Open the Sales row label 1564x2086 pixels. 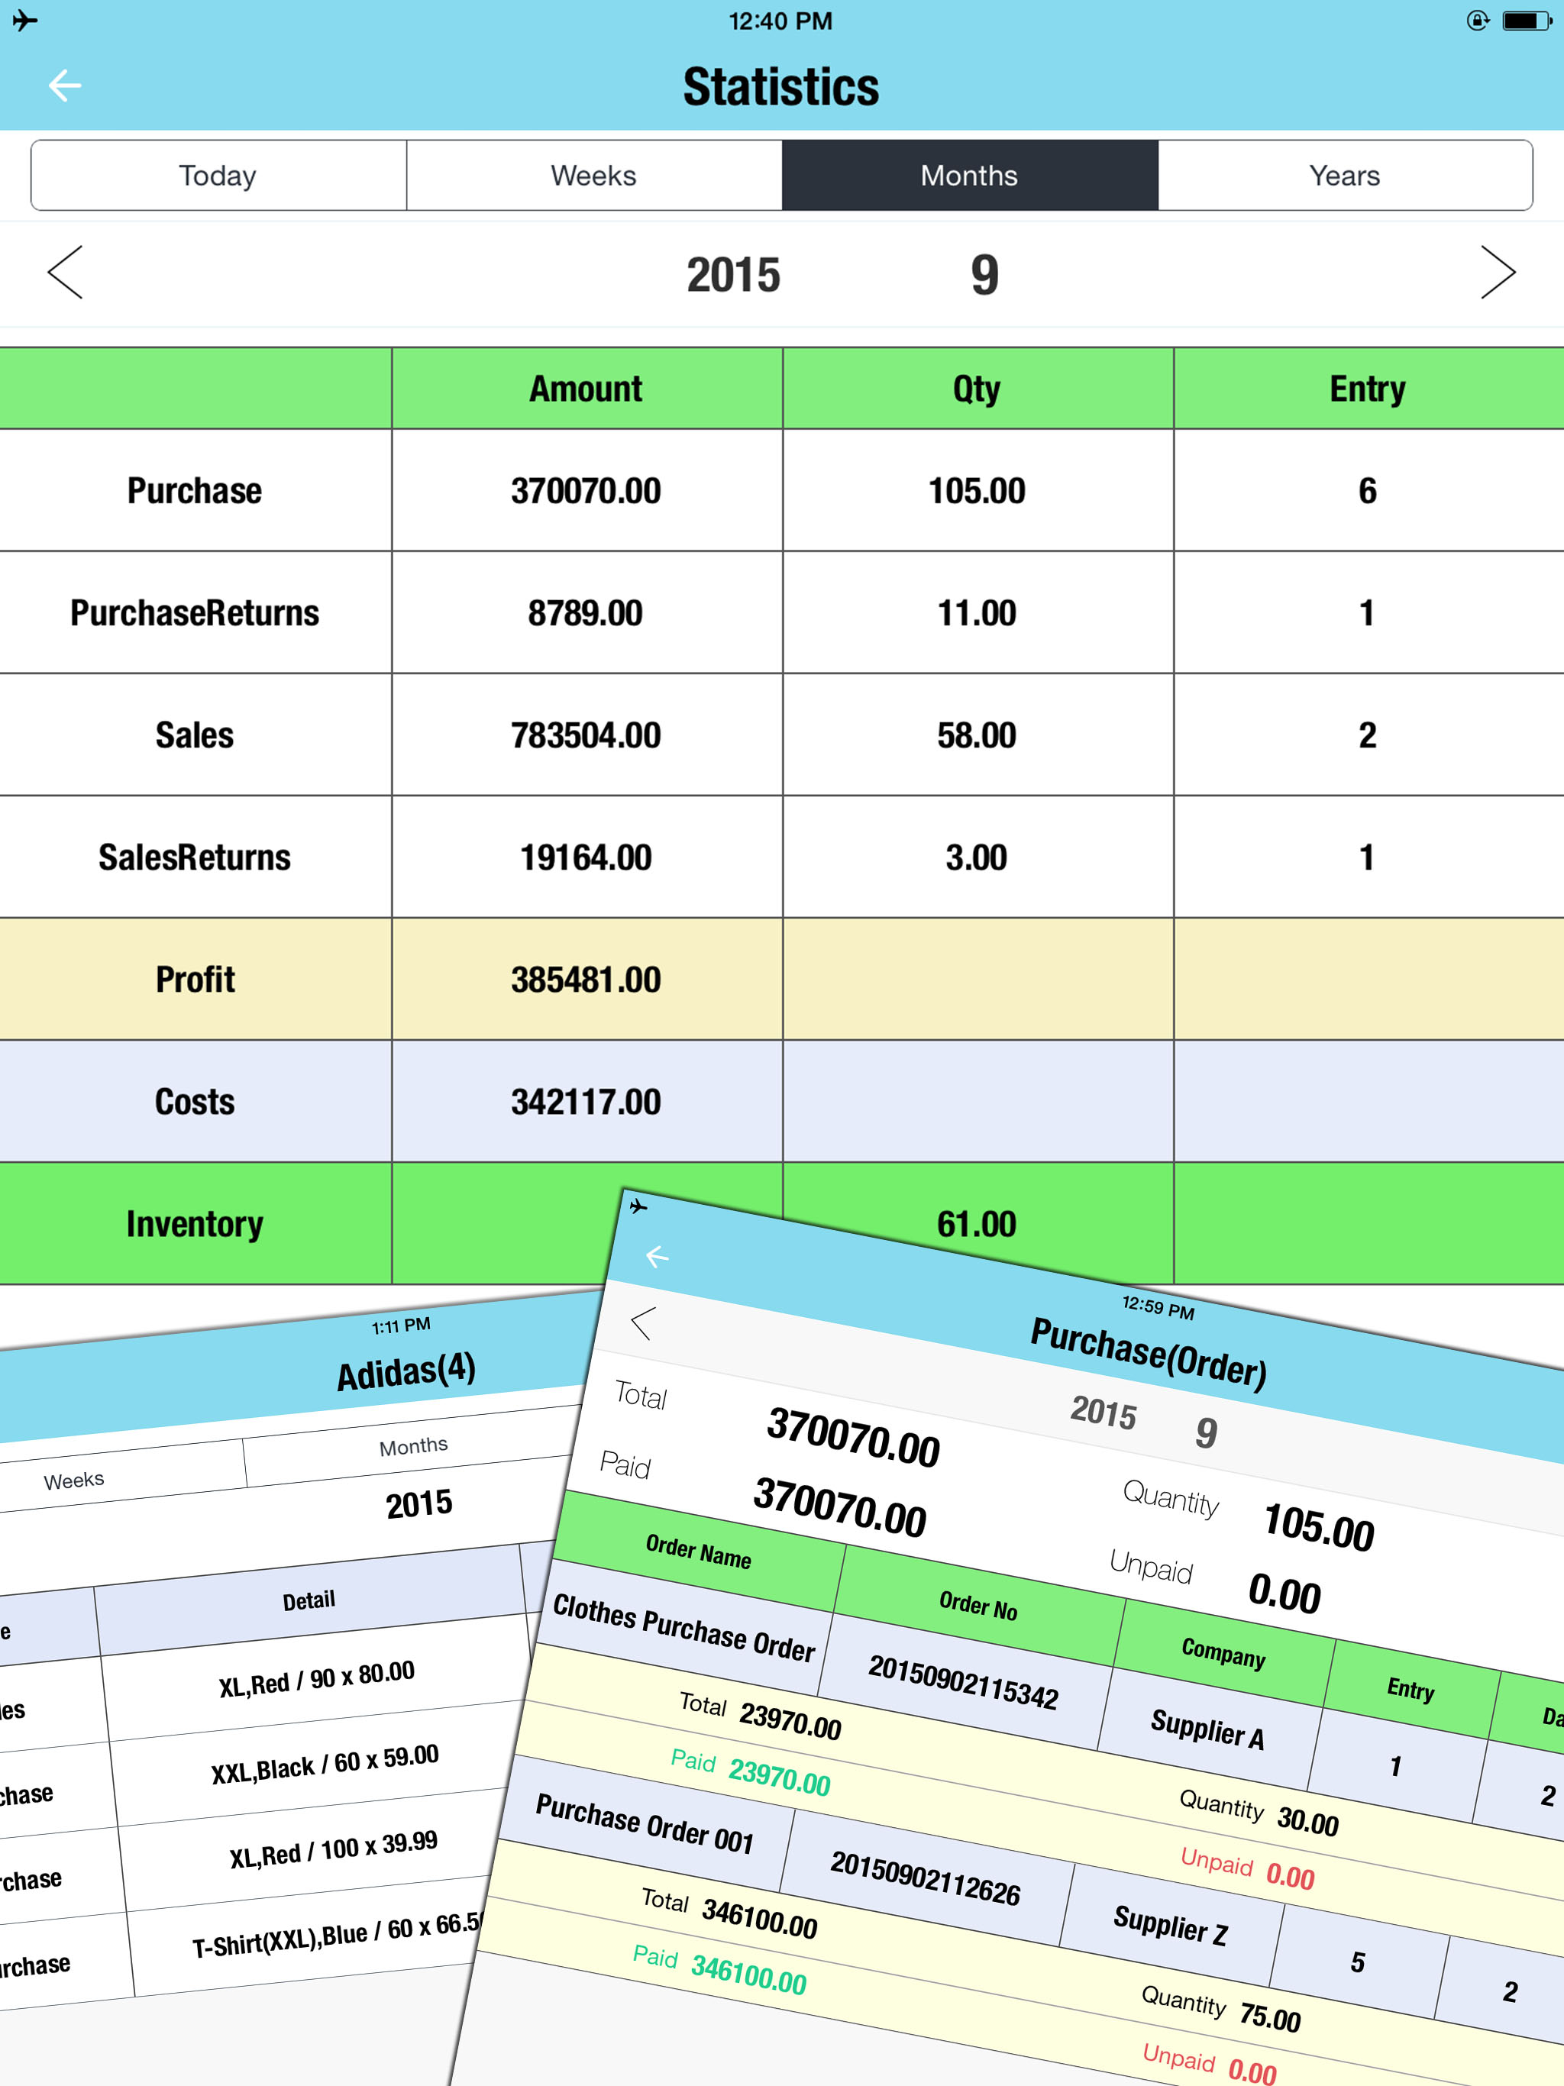(195, 735)
